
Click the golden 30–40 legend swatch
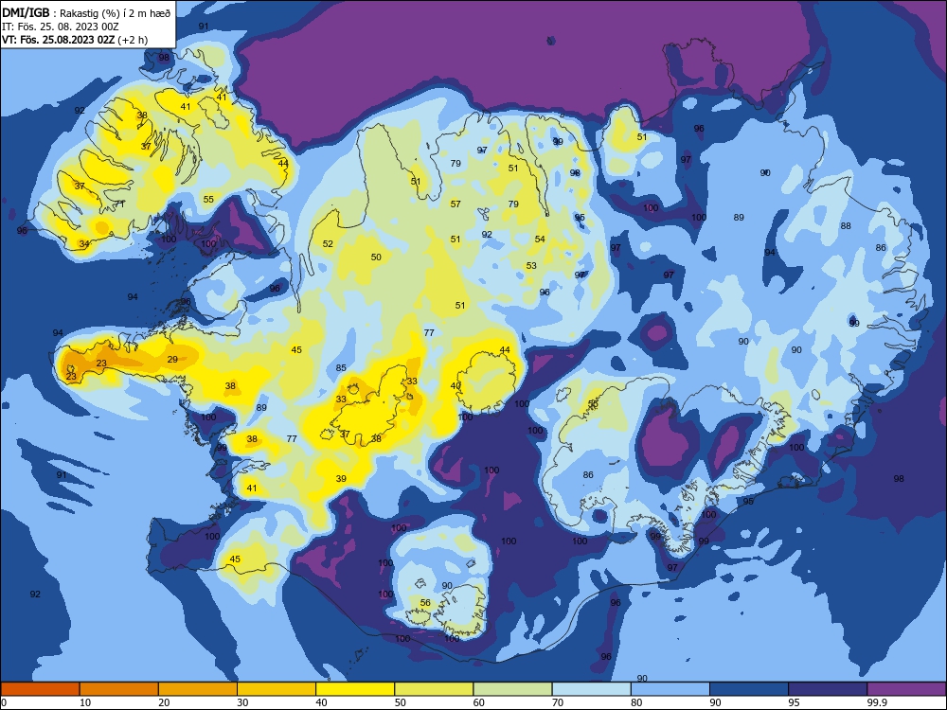(277, 689)
